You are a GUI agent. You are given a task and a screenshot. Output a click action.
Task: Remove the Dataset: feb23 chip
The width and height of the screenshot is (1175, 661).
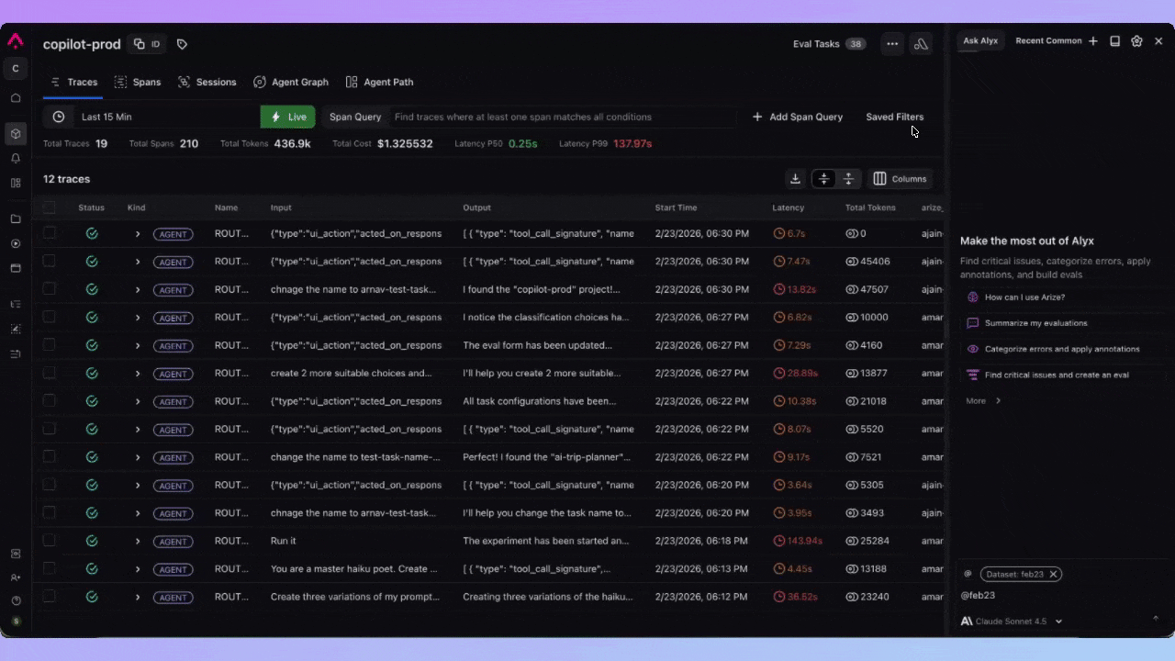[1054, 574]
